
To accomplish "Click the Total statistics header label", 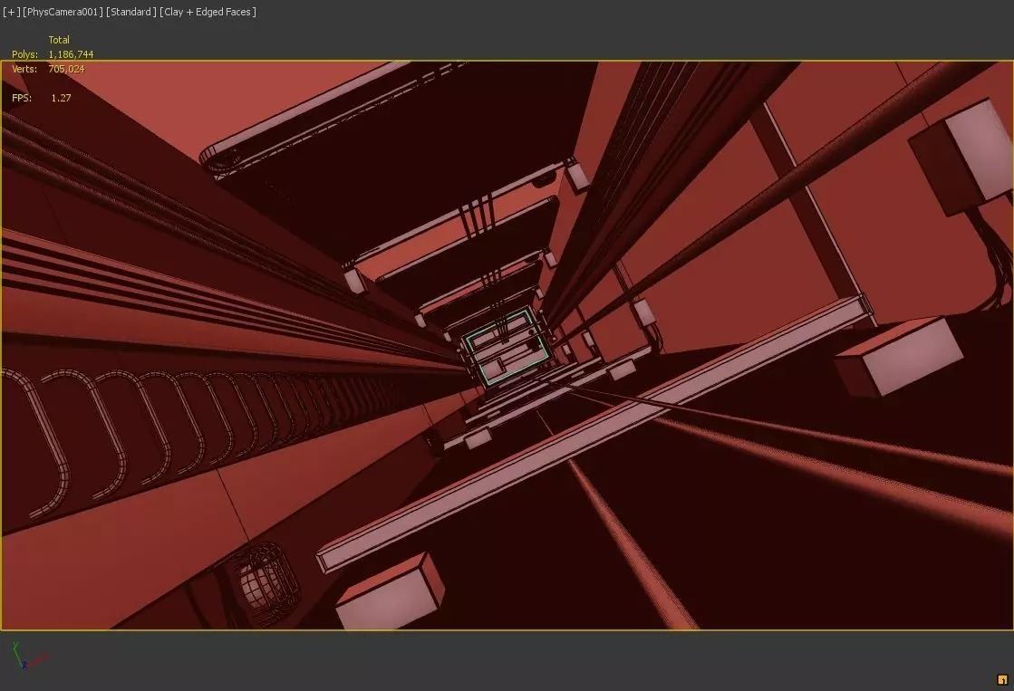I will point(59,40).
